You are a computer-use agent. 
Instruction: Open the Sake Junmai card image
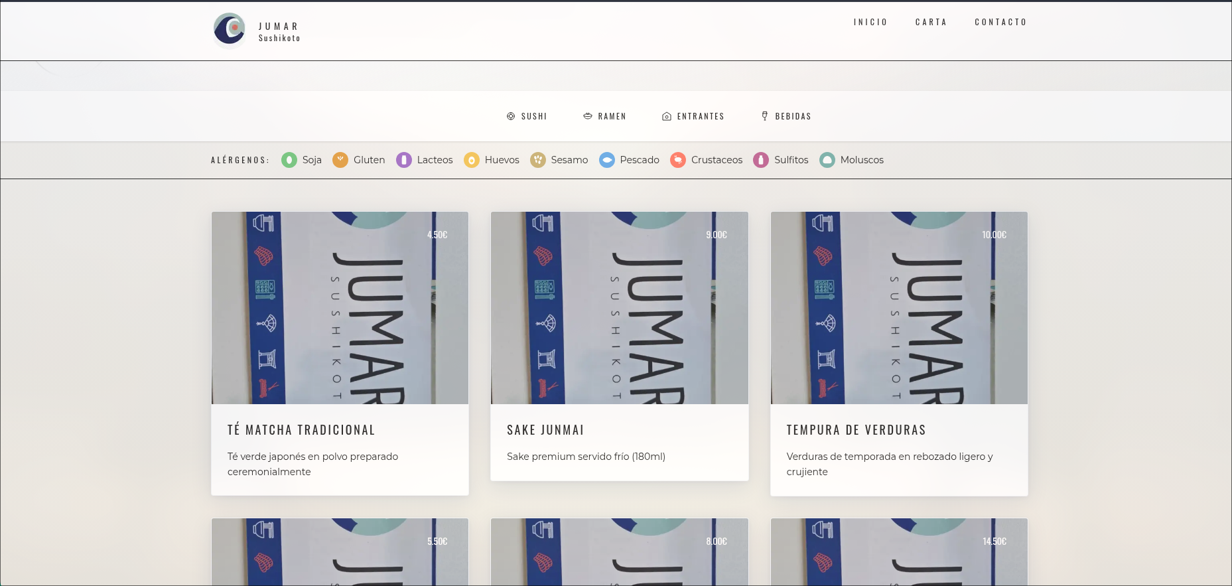point(620,308)
